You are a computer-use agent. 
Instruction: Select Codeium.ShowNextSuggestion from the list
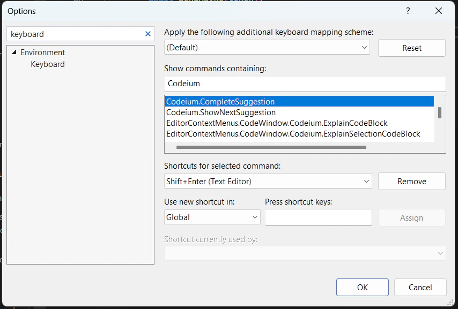[221, 112]
